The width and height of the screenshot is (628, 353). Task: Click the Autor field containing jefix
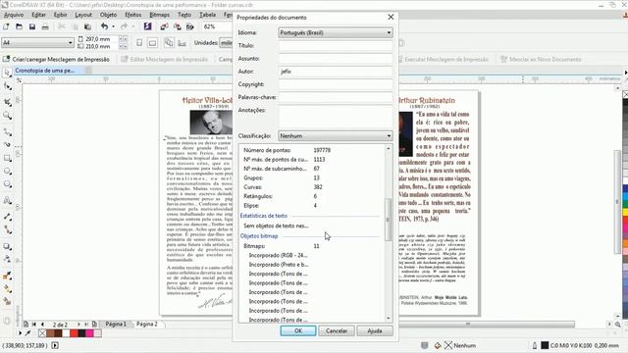[x=336, y=72]
